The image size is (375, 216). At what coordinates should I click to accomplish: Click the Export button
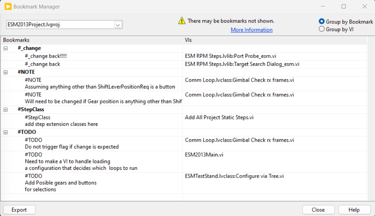click(x=19, y=210)
